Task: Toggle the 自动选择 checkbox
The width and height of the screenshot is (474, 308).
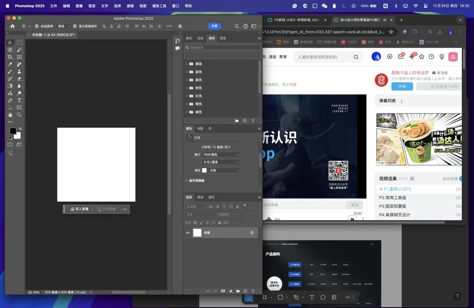Action: pyautogui.click(x=36, y=26)
